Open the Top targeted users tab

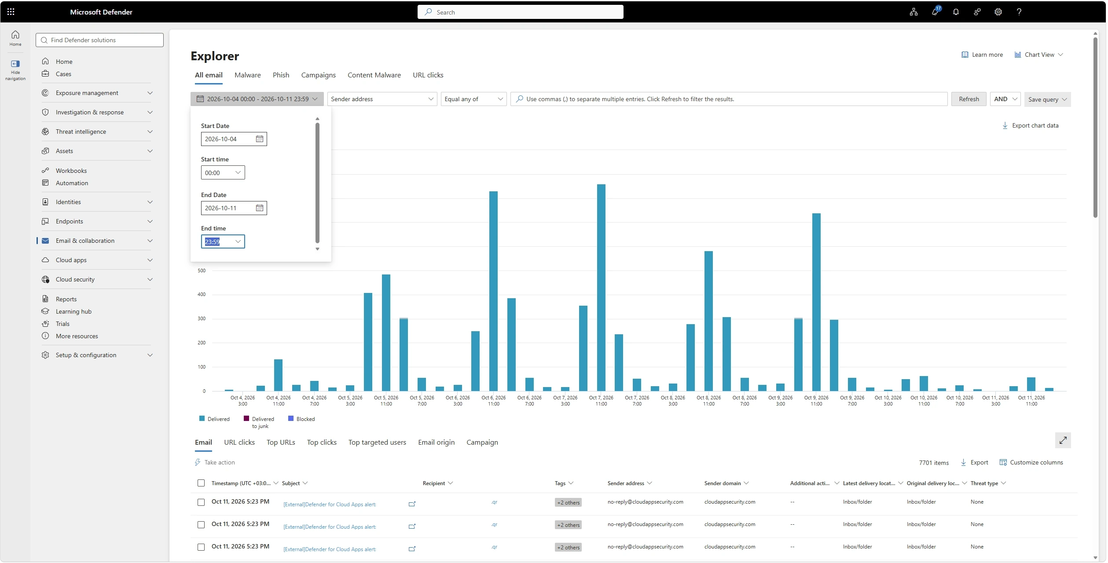pos(378,442)
